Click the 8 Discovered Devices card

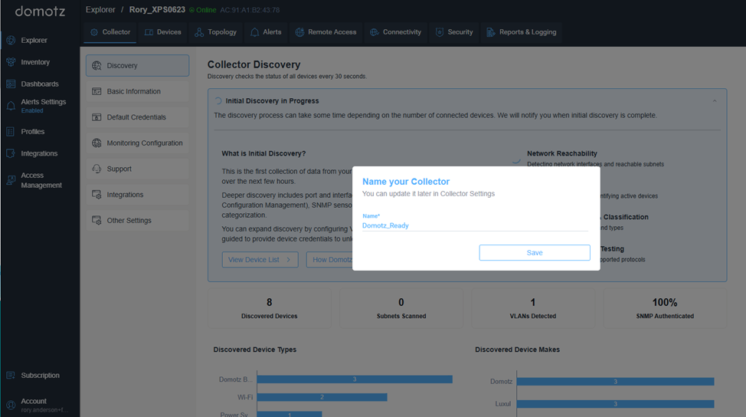click(x=270, y=308)
